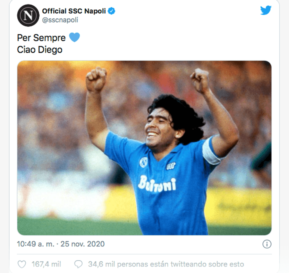The width and height of the screenshot is (289, 273).
Task: Click the Napoli crest on the jersey
Action: point(143,162)
